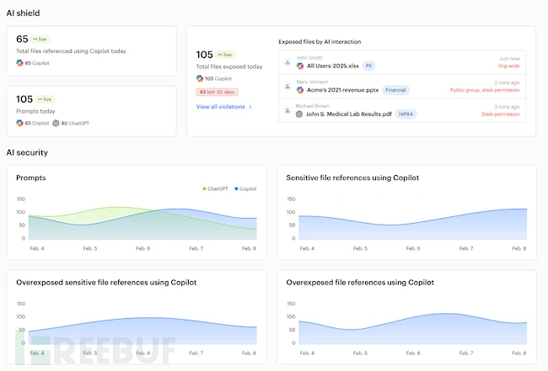
Task: Open the View all violations link
Action: (220, 107)
